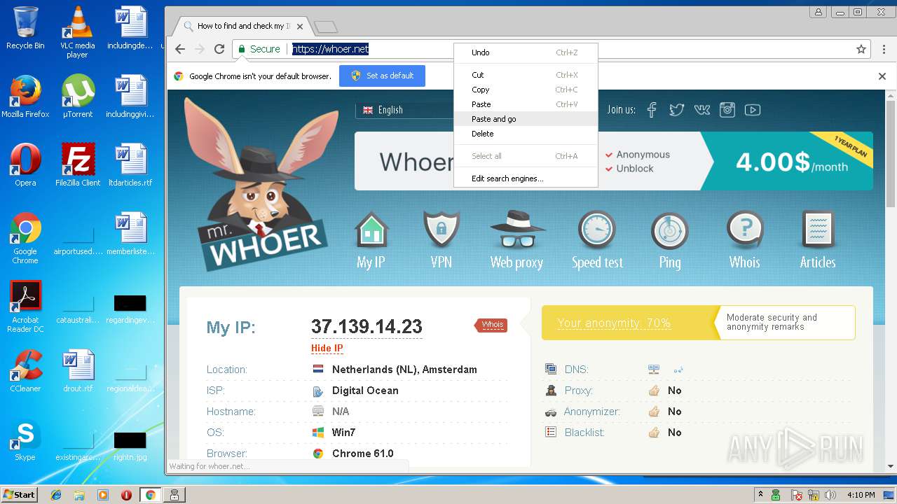
Task: Open Opera browser desktop icon
Action: click(x=25, y=165)
